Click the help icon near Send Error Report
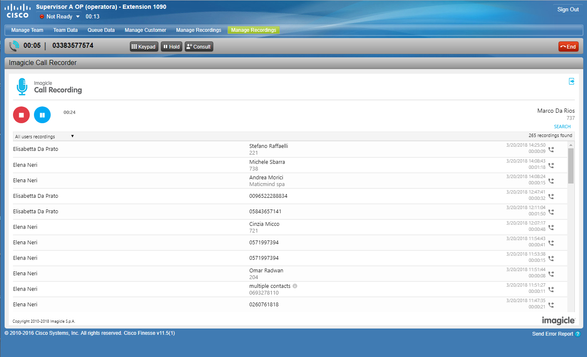Image resolution: width=587 pixels, height=357 pixels. (578, 334)
